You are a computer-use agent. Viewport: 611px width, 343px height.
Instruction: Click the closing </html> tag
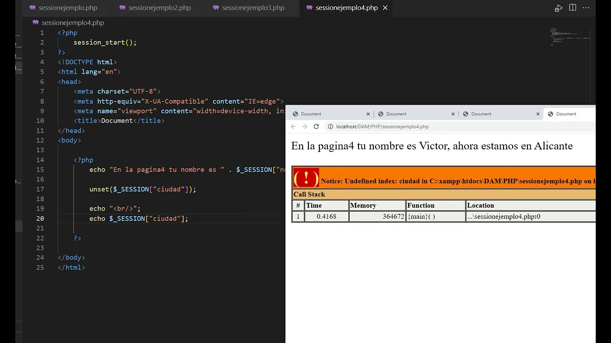click(71, 267)
